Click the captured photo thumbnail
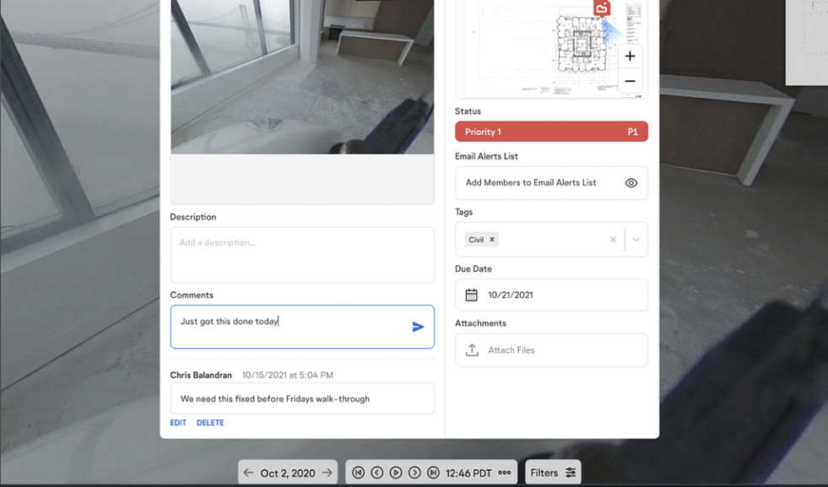The image size is (828, 487). 302,77
